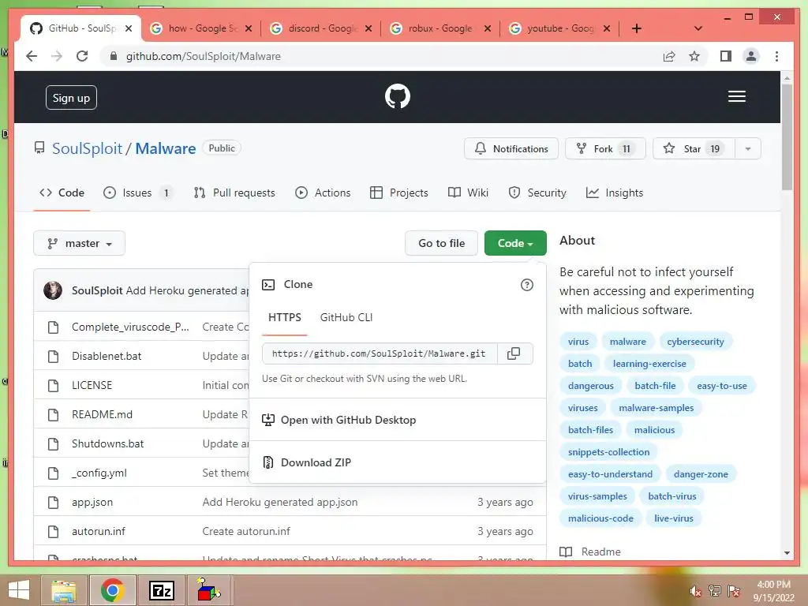Toggle the green Code dropdown button
The height and width of the screenshot is (606, 808).
coord(515,243)
